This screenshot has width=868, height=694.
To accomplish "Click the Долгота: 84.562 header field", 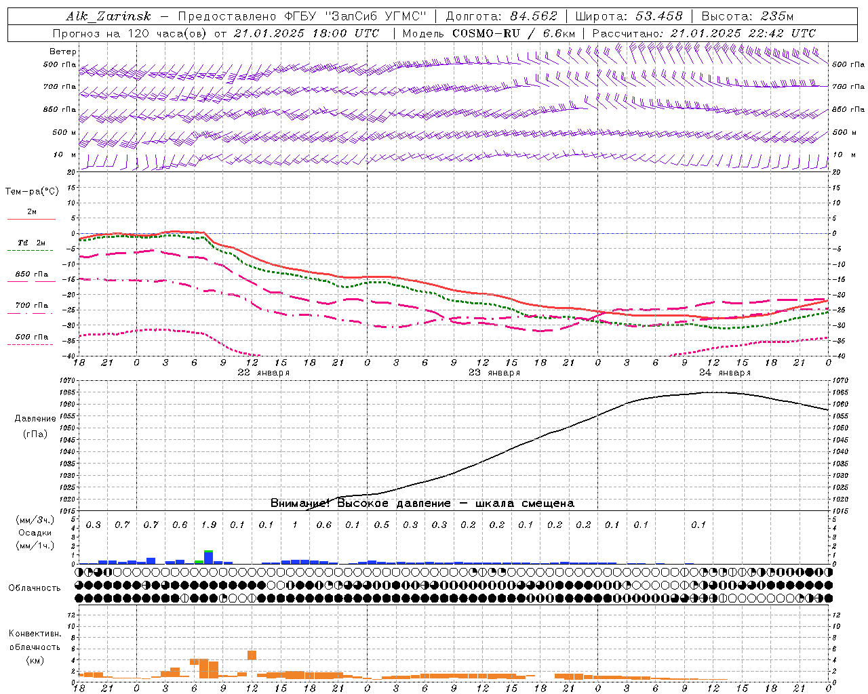I will tap(502, 16).
